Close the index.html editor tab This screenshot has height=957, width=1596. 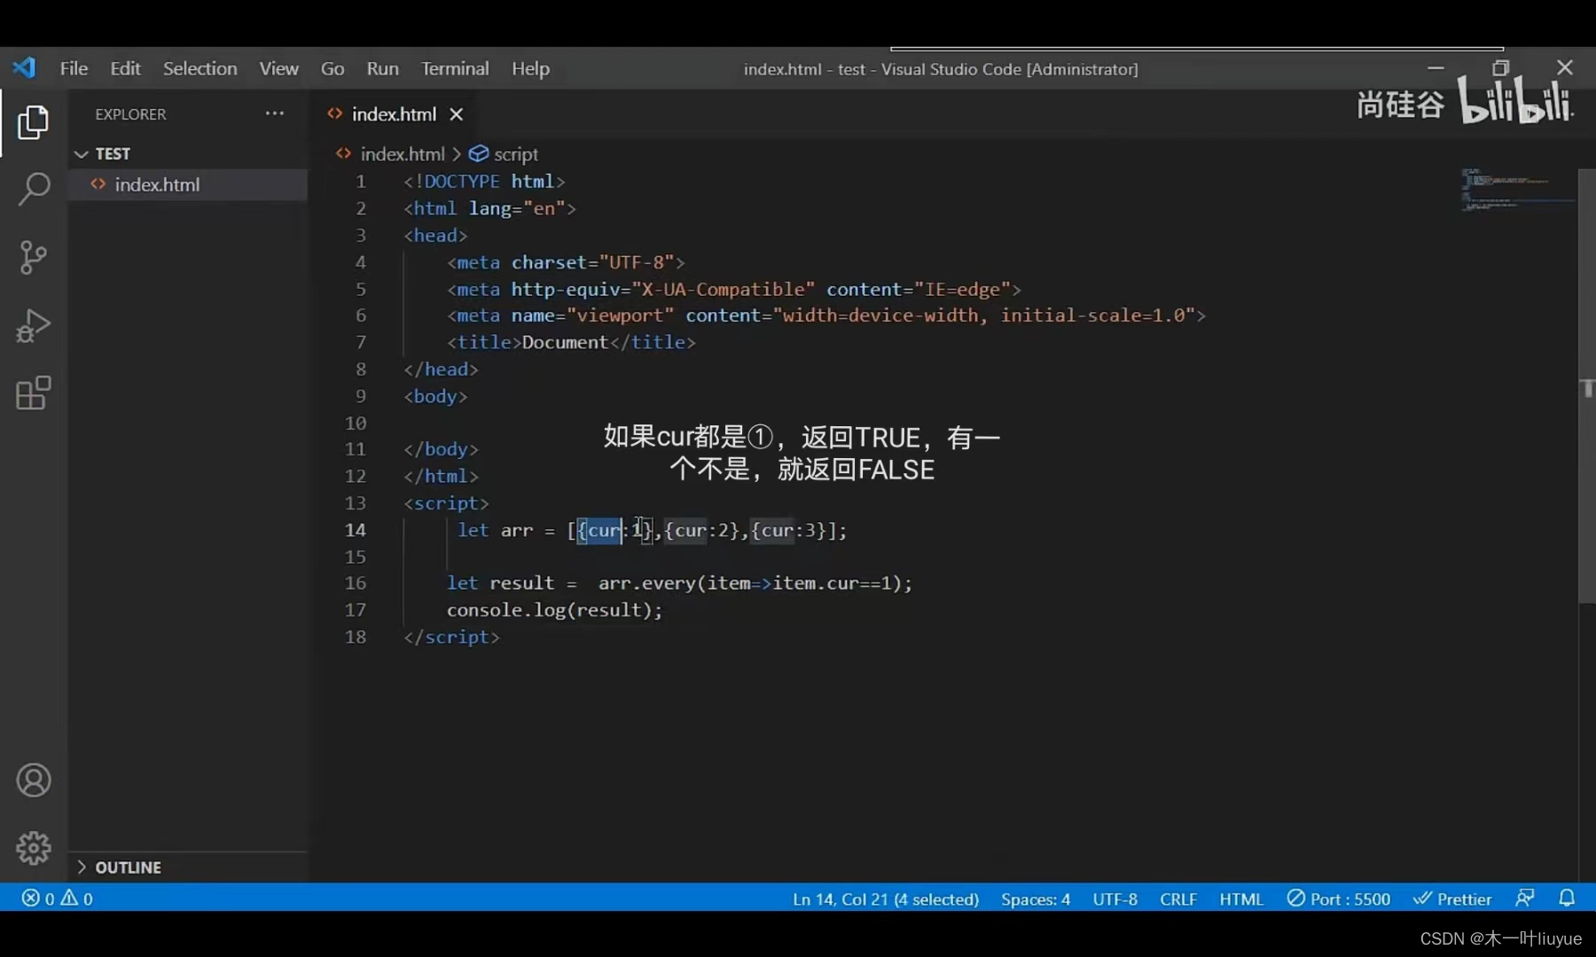457,114
